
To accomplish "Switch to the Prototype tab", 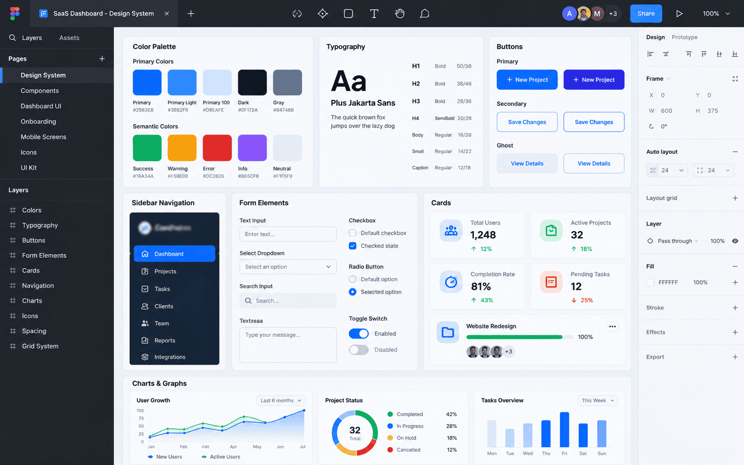I will pyautogui.click(x=684, y=37).
